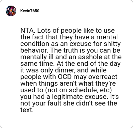
Task: Click the word "overreact" in the comment
Action: [103, 77]
